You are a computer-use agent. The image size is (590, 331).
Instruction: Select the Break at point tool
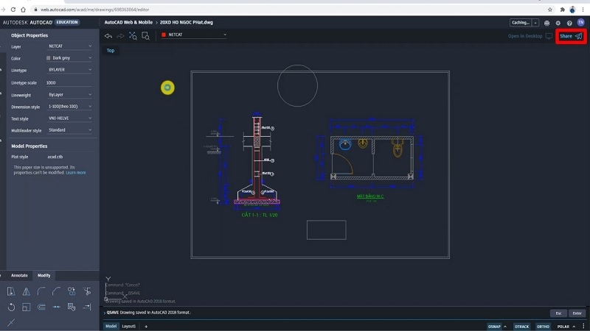pos(57,307)
